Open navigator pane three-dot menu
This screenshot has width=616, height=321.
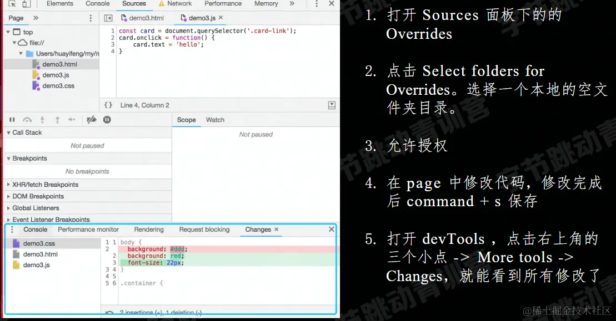tap(91, 18)
